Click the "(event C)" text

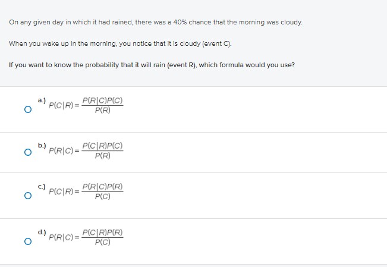217,44
